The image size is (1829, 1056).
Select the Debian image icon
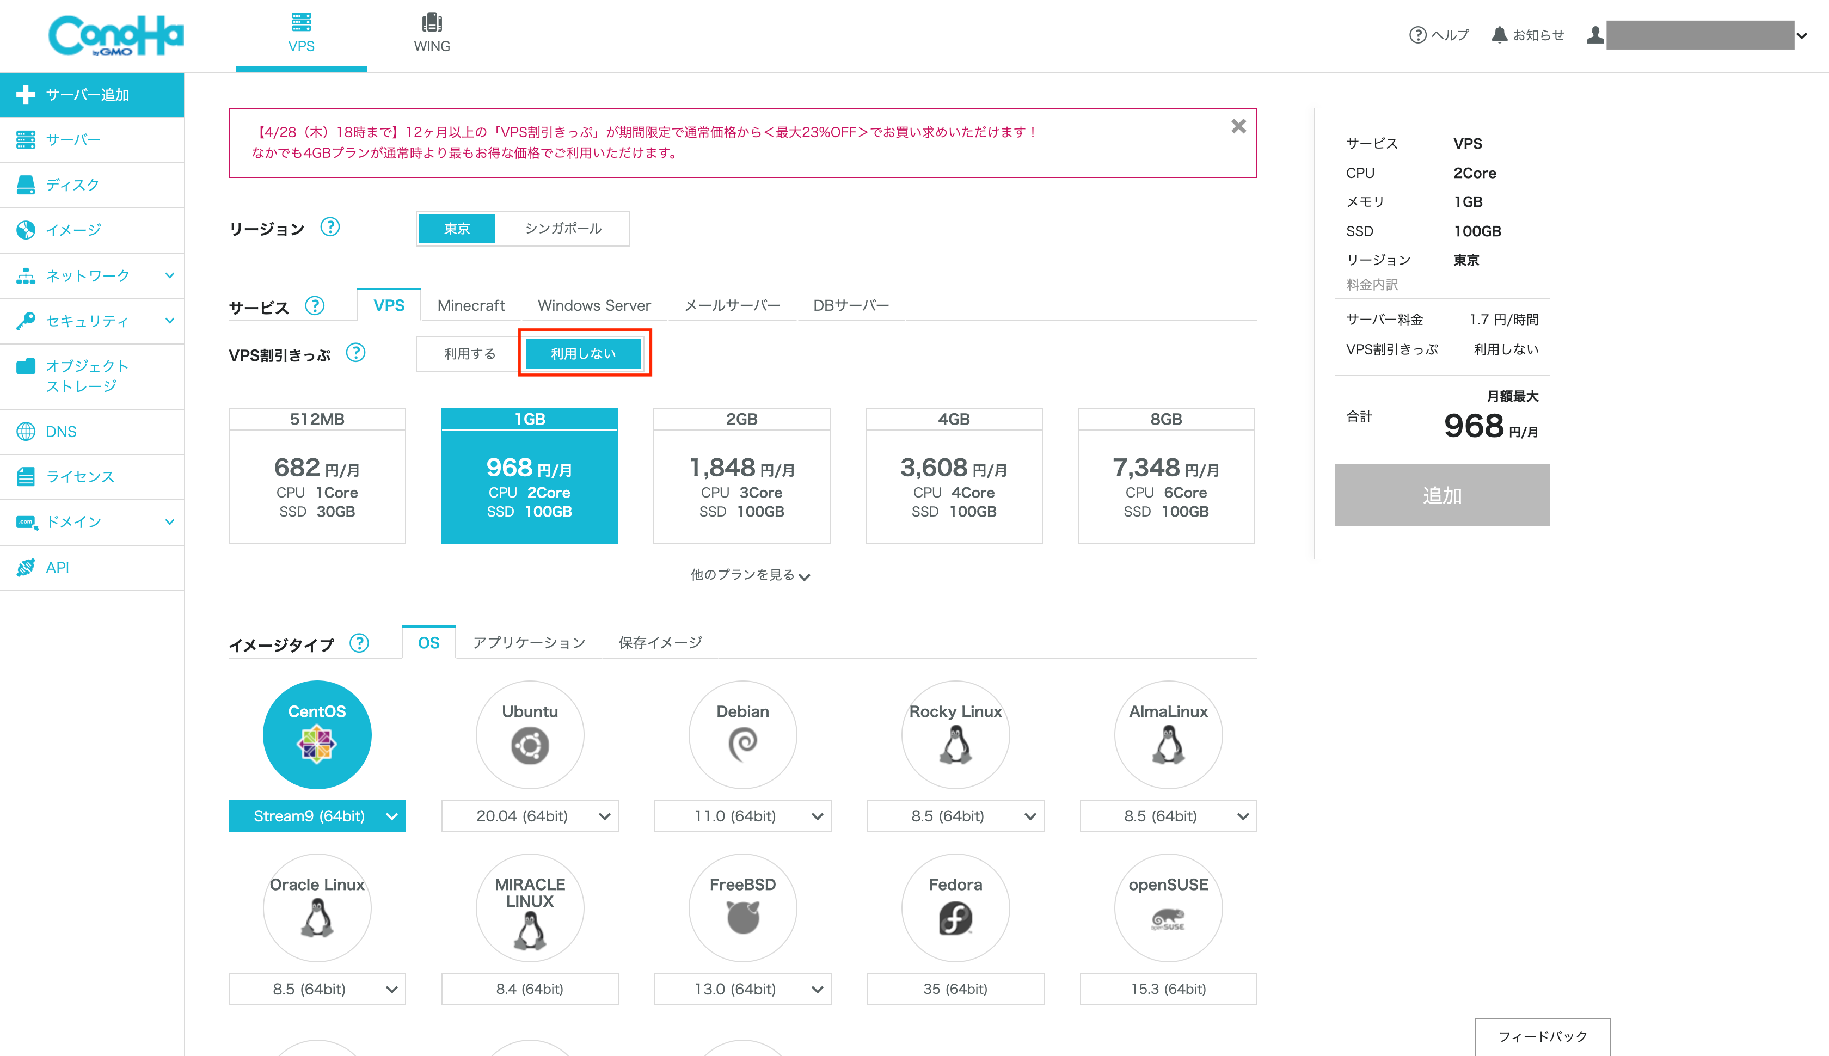[742, 735]
